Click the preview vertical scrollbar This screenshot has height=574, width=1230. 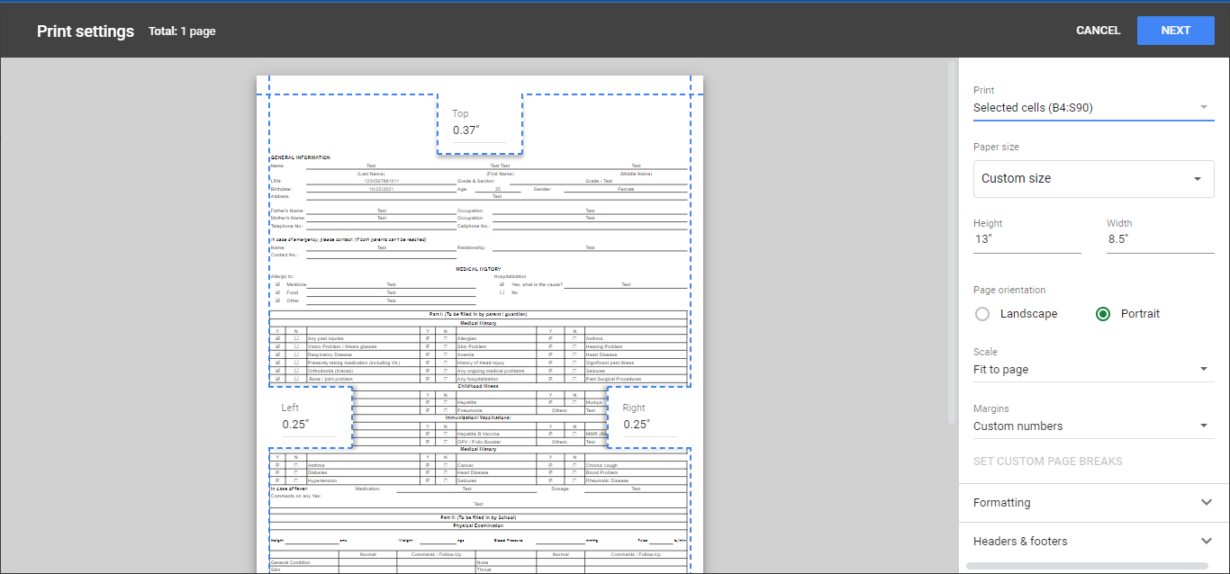(x=952, y=241)
